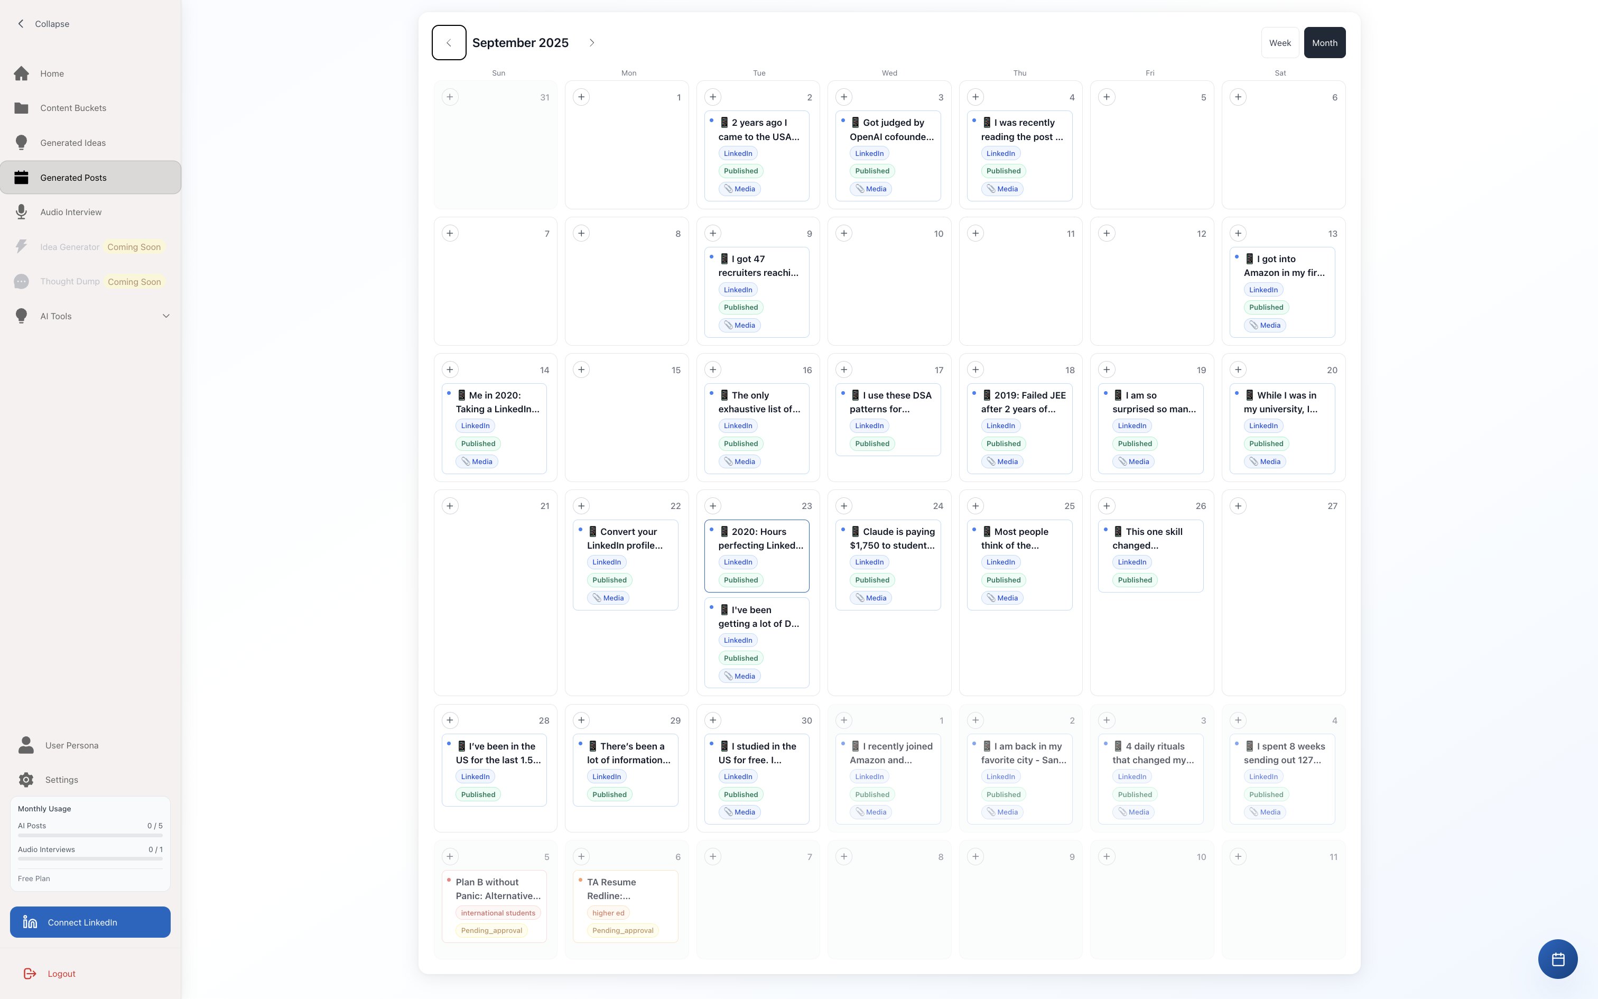
Task: Click plus icon on September 15
Action: click(581, 370)
